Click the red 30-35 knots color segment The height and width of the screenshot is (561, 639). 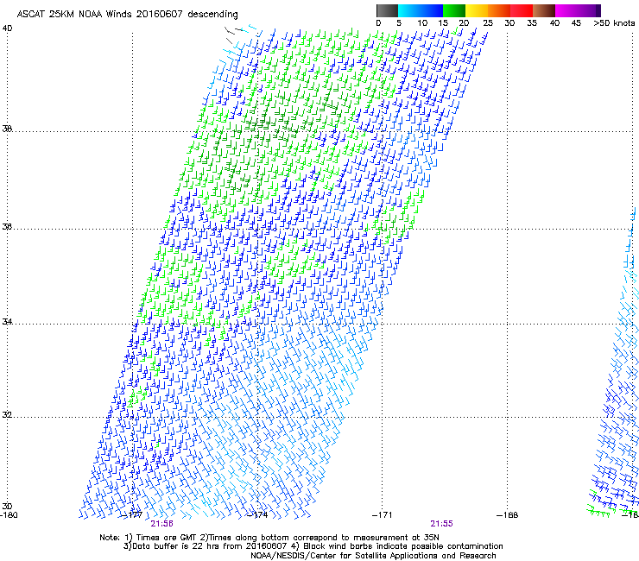[x=522, y=10]
